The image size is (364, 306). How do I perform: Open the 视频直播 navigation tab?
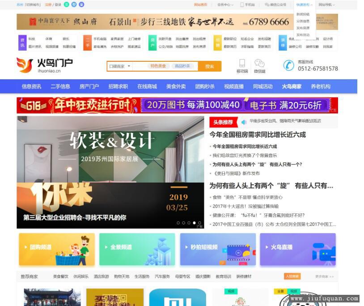coord(234,87)
